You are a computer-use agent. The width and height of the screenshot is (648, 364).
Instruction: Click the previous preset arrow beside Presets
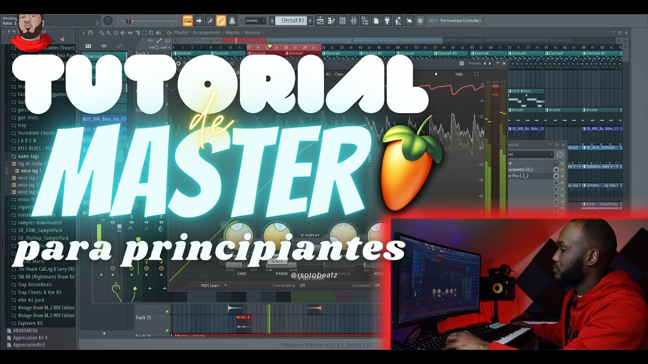485,64
